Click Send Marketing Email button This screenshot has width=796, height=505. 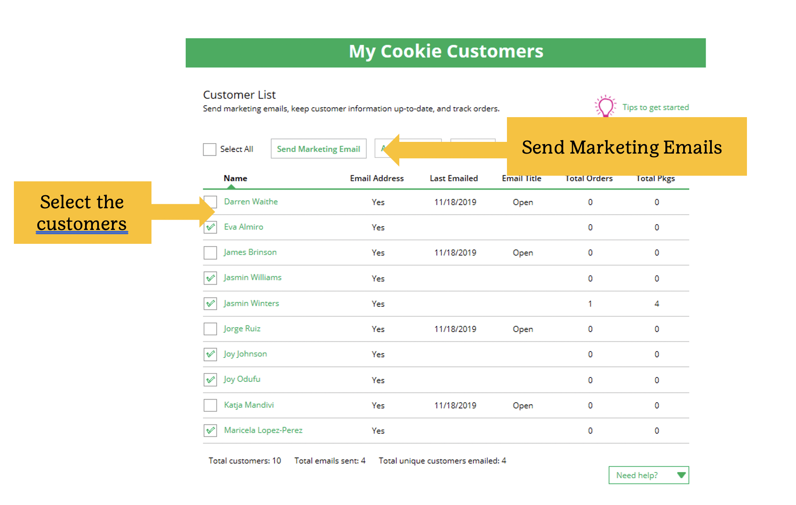tap(319, 149)
